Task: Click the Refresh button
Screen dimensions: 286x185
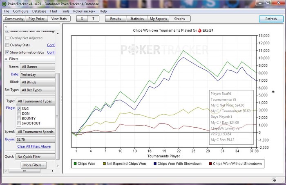Action: tap(271, 19)
